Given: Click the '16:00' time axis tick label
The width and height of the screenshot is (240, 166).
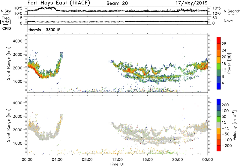Looking at the screenshot, I should 147,160.
